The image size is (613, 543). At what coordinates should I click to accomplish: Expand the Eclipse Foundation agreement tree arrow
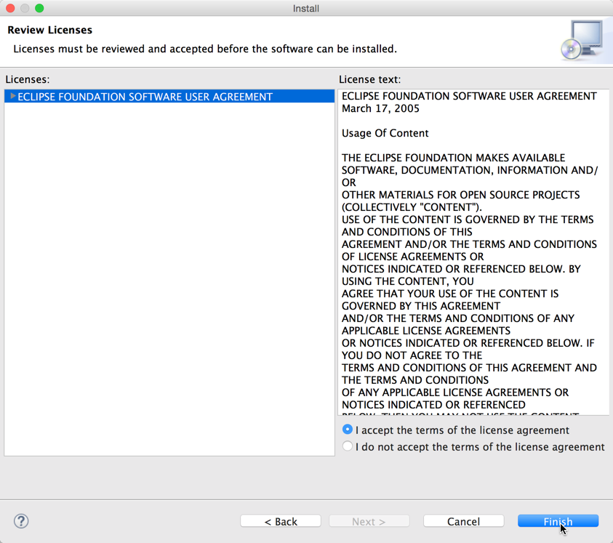point(13,96)
